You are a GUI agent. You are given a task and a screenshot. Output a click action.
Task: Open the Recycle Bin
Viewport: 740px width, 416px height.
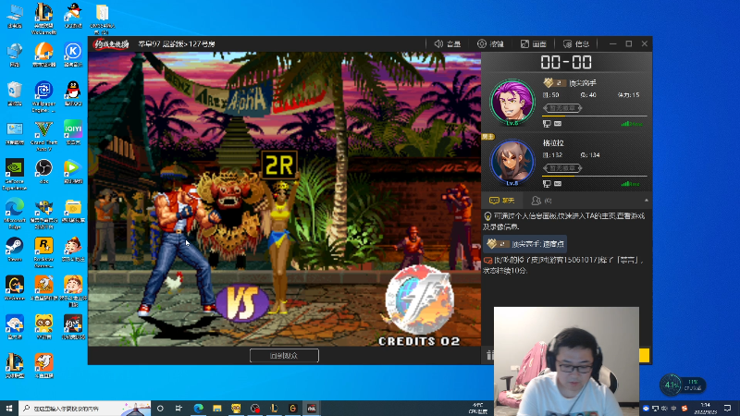[x=15, y=93]
